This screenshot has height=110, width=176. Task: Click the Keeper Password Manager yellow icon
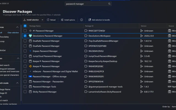click(x=30, y=66)
